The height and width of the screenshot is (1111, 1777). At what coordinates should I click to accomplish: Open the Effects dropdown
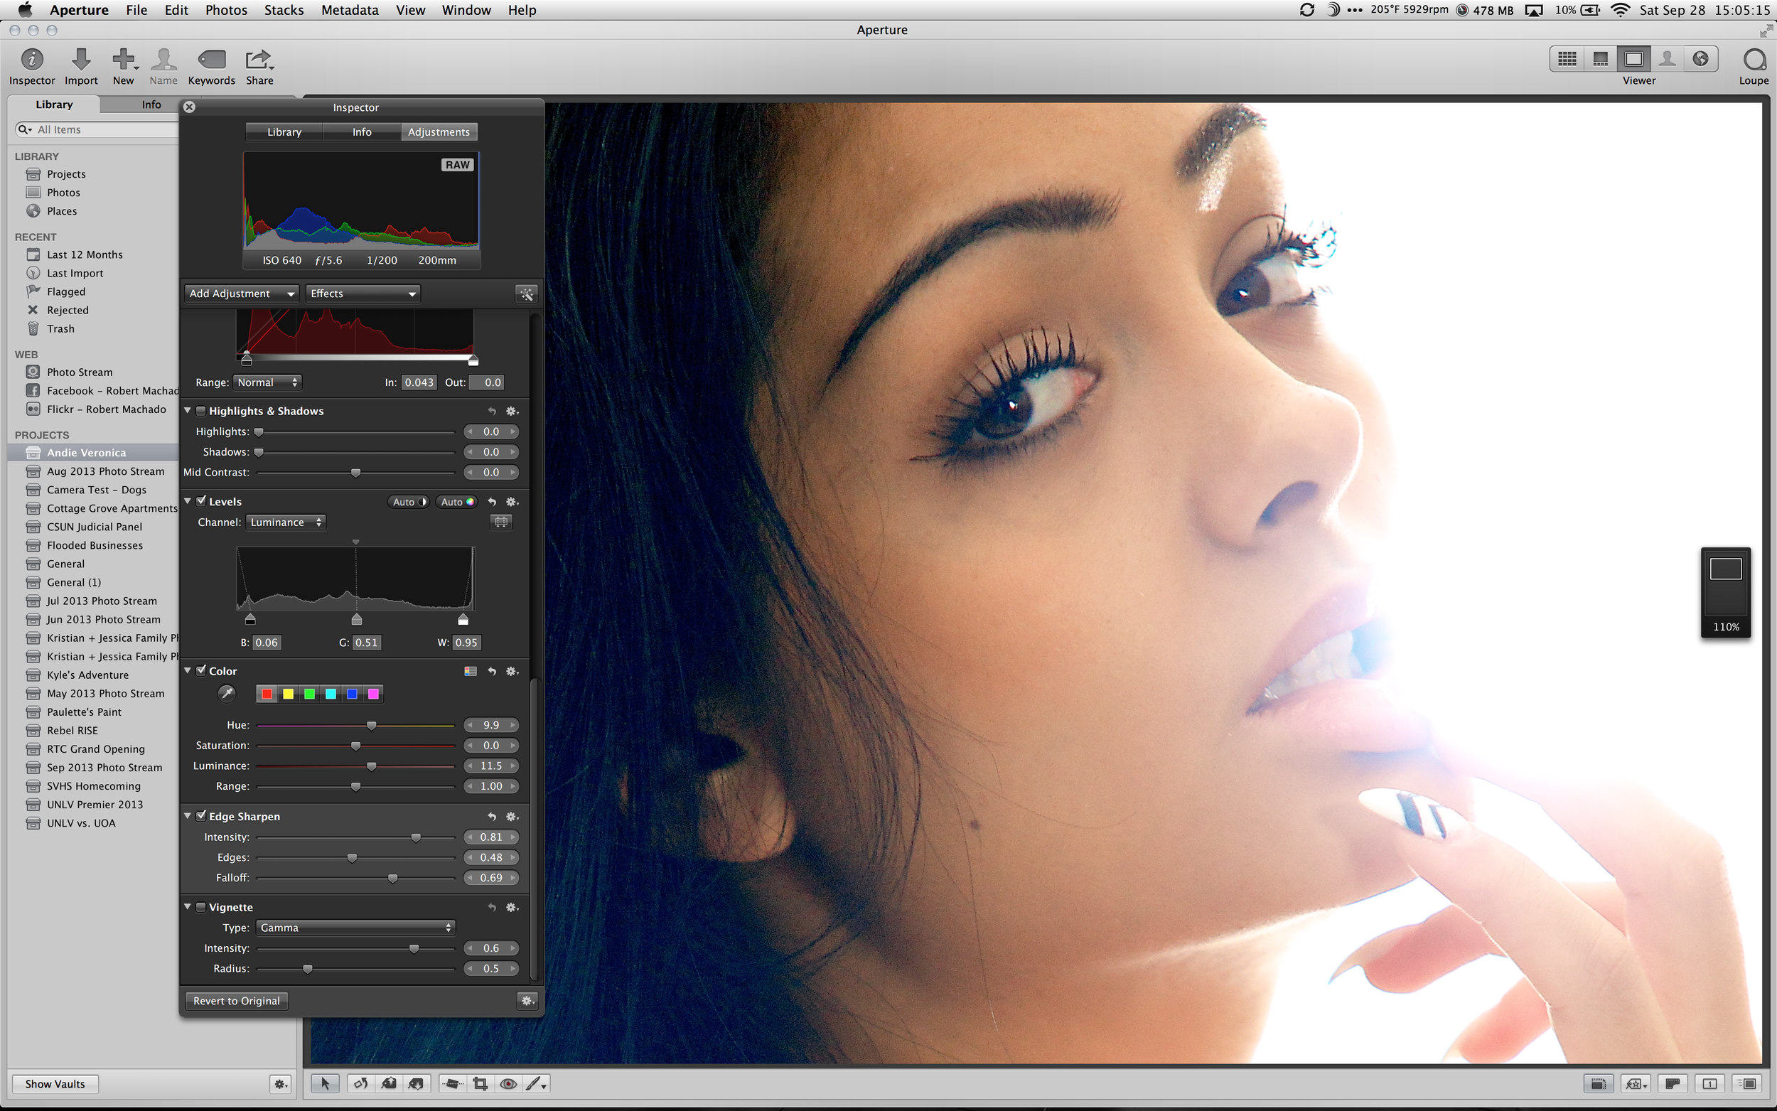(363, 294)
